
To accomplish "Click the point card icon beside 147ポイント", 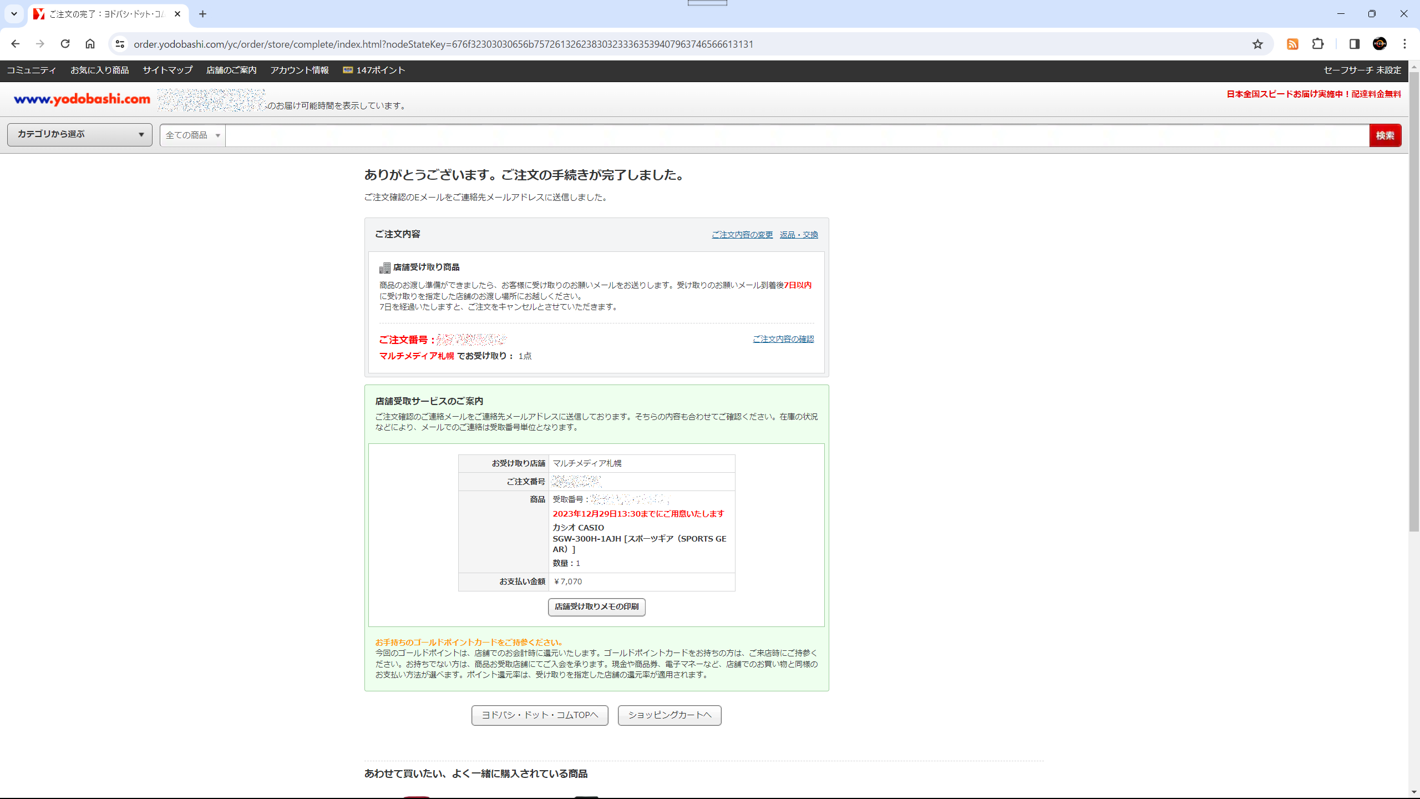I will click(348, 70).
